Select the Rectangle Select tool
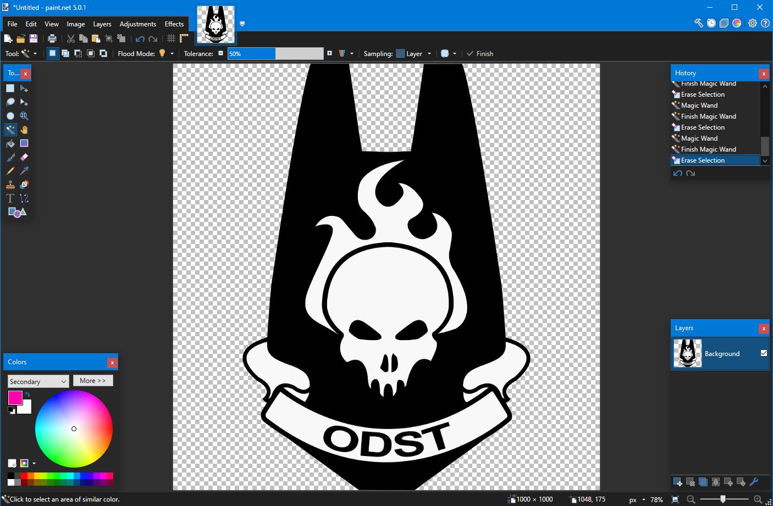Viewport: 773px width, 506px height. click(x=10, y=88)
